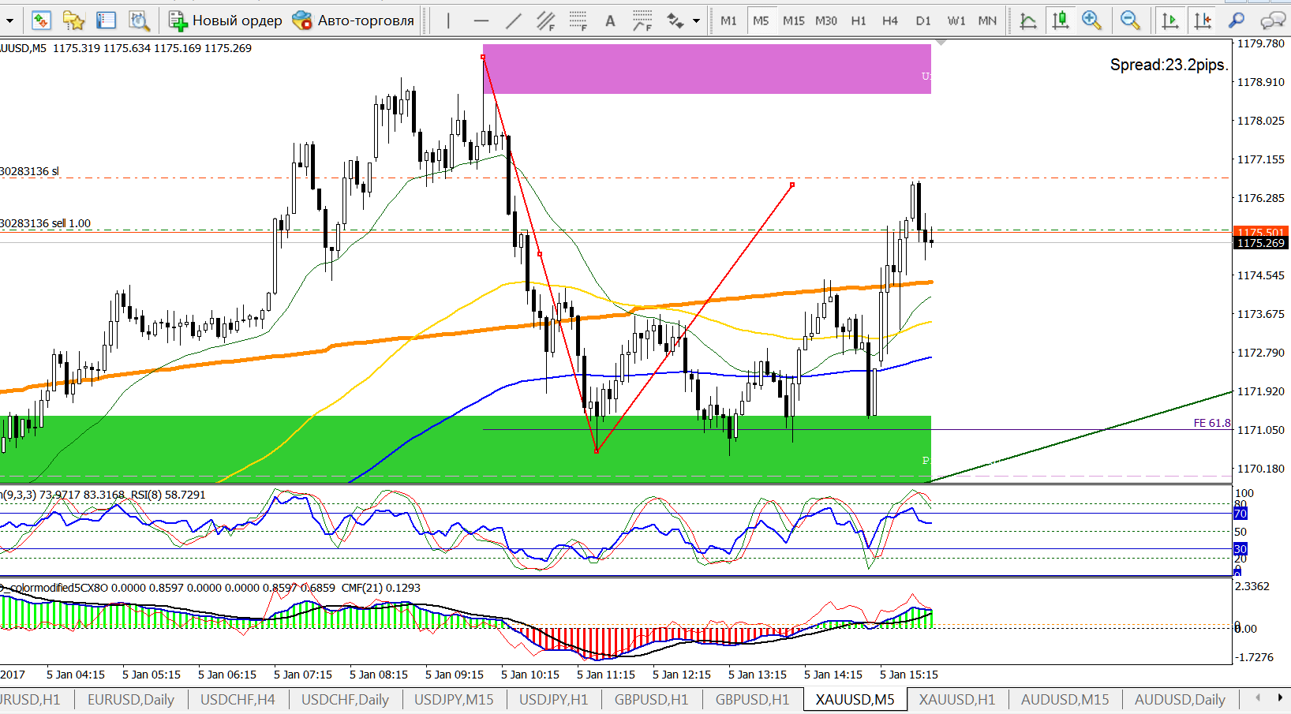Open the Strategy Tester icon
The image size is (1291, 714).
pos(139,21)
